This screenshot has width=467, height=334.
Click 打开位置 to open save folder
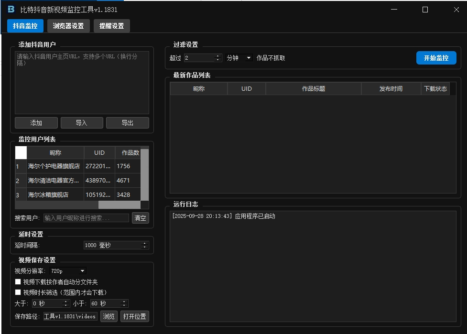(x=135, y=316)
